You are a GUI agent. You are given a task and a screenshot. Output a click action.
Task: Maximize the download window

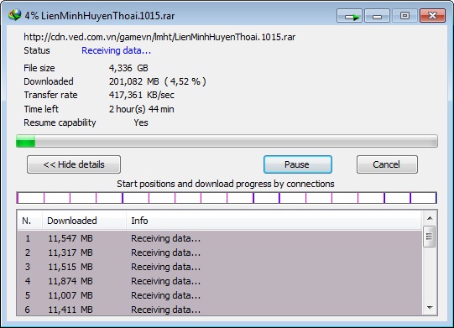404,15
